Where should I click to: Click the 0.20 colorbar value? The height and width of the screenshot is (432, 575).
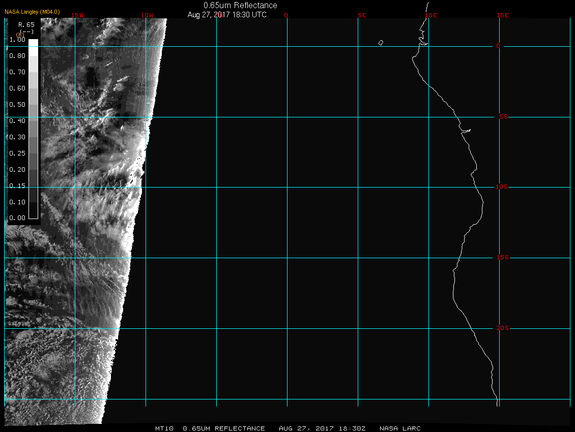click(17, 169)
